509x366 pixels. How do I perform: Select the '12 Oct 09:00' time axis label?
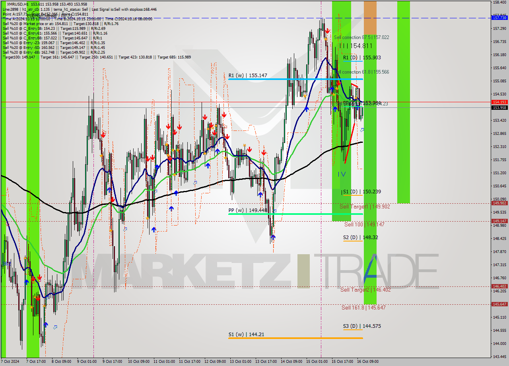[x=215, y=362]
